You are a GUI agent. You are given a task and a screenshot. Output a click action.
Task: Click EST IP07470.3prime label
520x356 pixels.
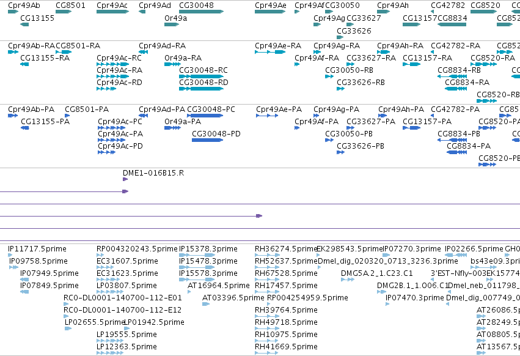tap(414, 298)
